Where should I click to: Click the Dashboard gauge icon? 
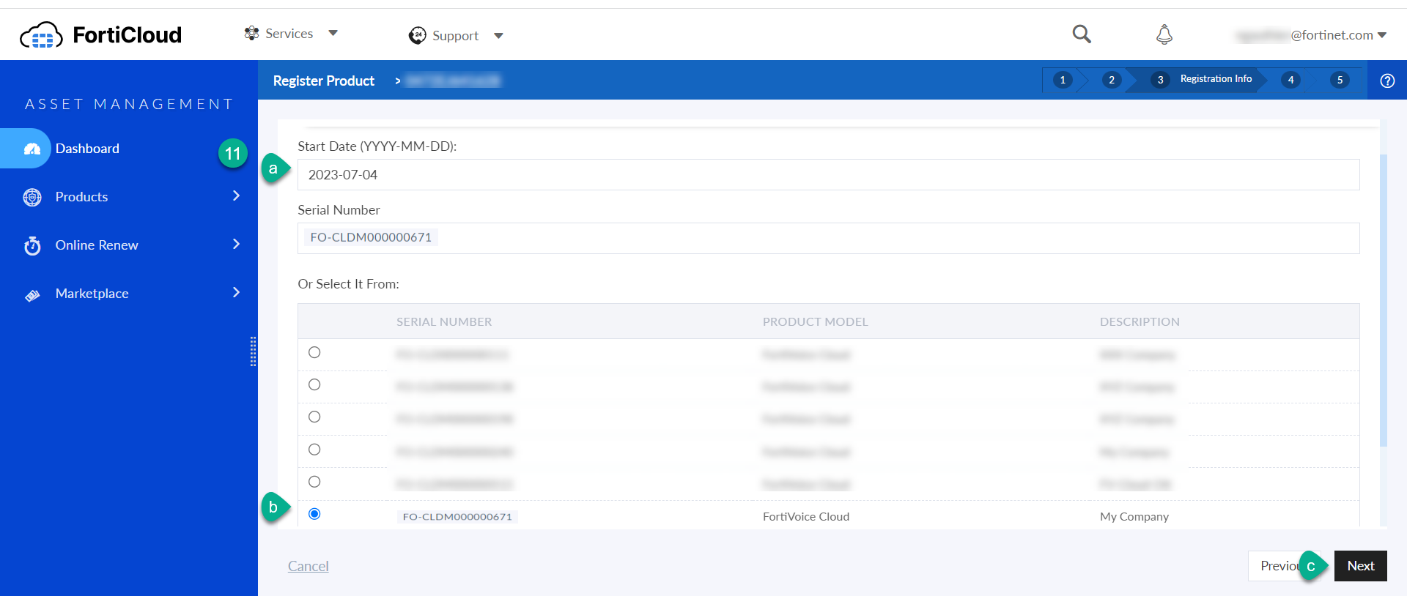[32, 149]
